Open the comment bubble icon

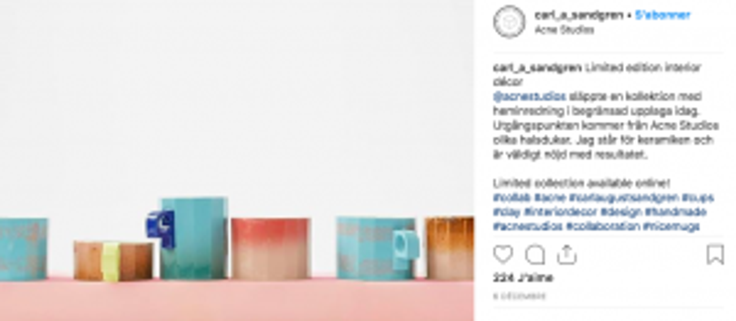coord(535,254)
